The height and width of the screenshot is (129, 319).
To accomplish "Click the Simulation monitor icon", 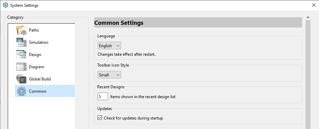I will tap(21, 42).
